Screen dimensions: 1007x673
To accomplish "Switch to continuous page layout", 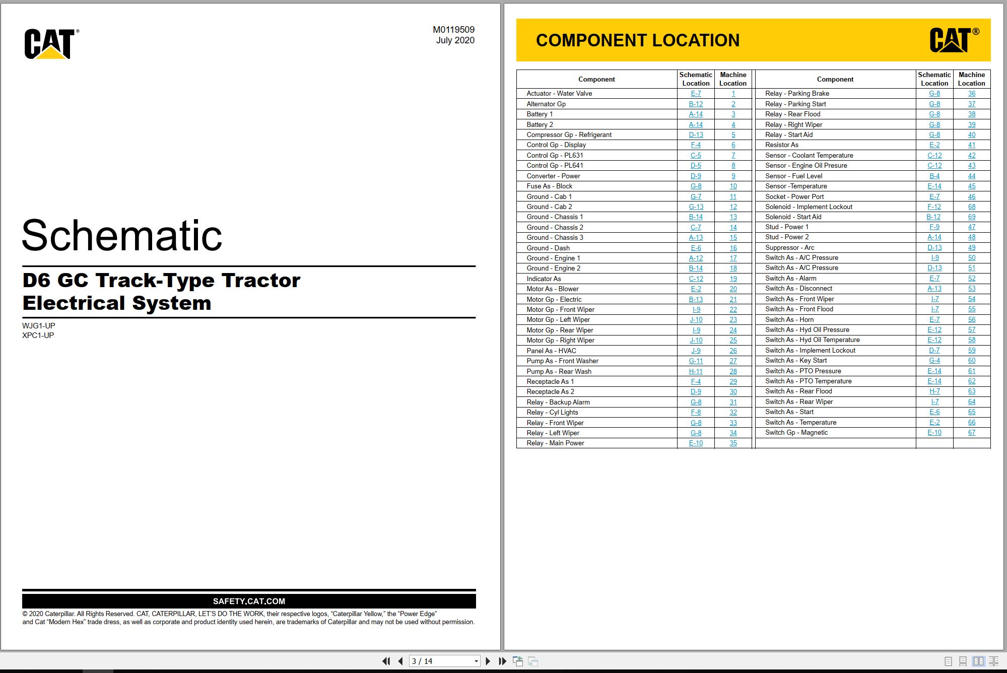I will click(x=963, y=661).
